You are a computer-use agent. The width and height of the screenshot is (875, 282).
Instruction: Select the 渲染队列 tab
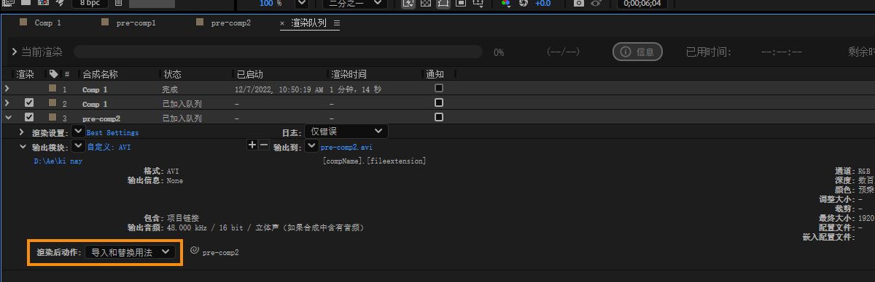tap(309, 23)
